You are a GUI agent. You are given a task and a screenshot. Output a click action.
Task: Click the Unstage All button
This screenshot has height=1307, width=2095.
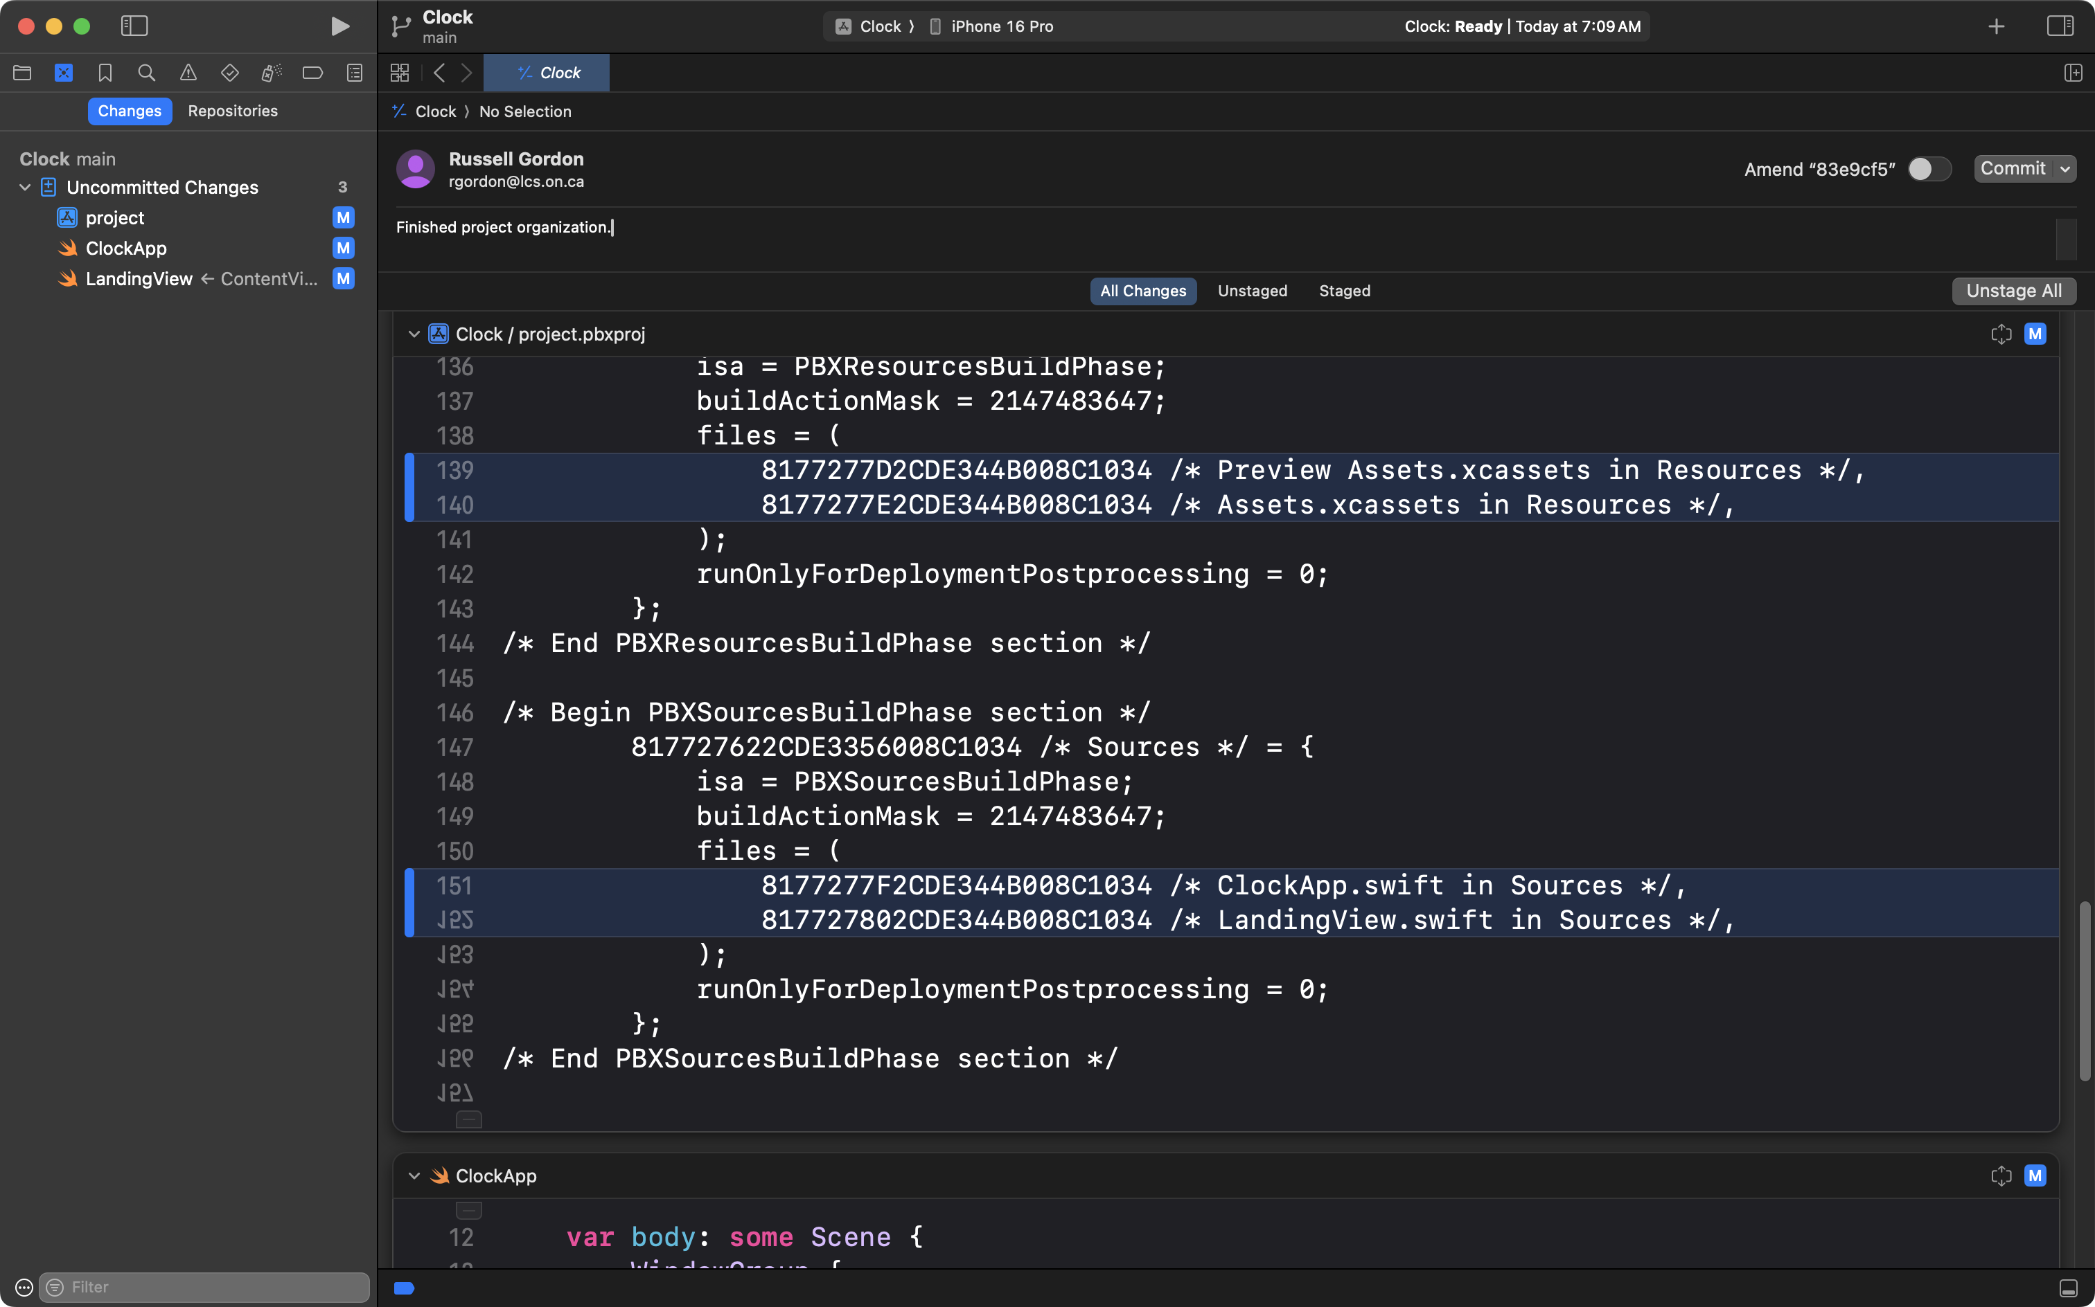2013,291
